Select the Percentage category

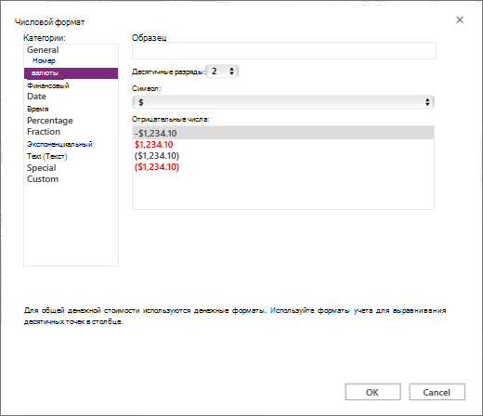(x=50, y=121)
